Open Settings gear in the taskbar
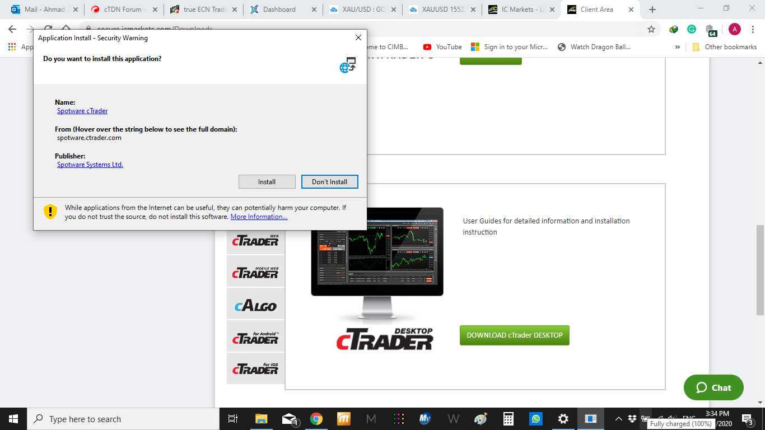This screenshot has width=765, height=430. click(563, 419)
